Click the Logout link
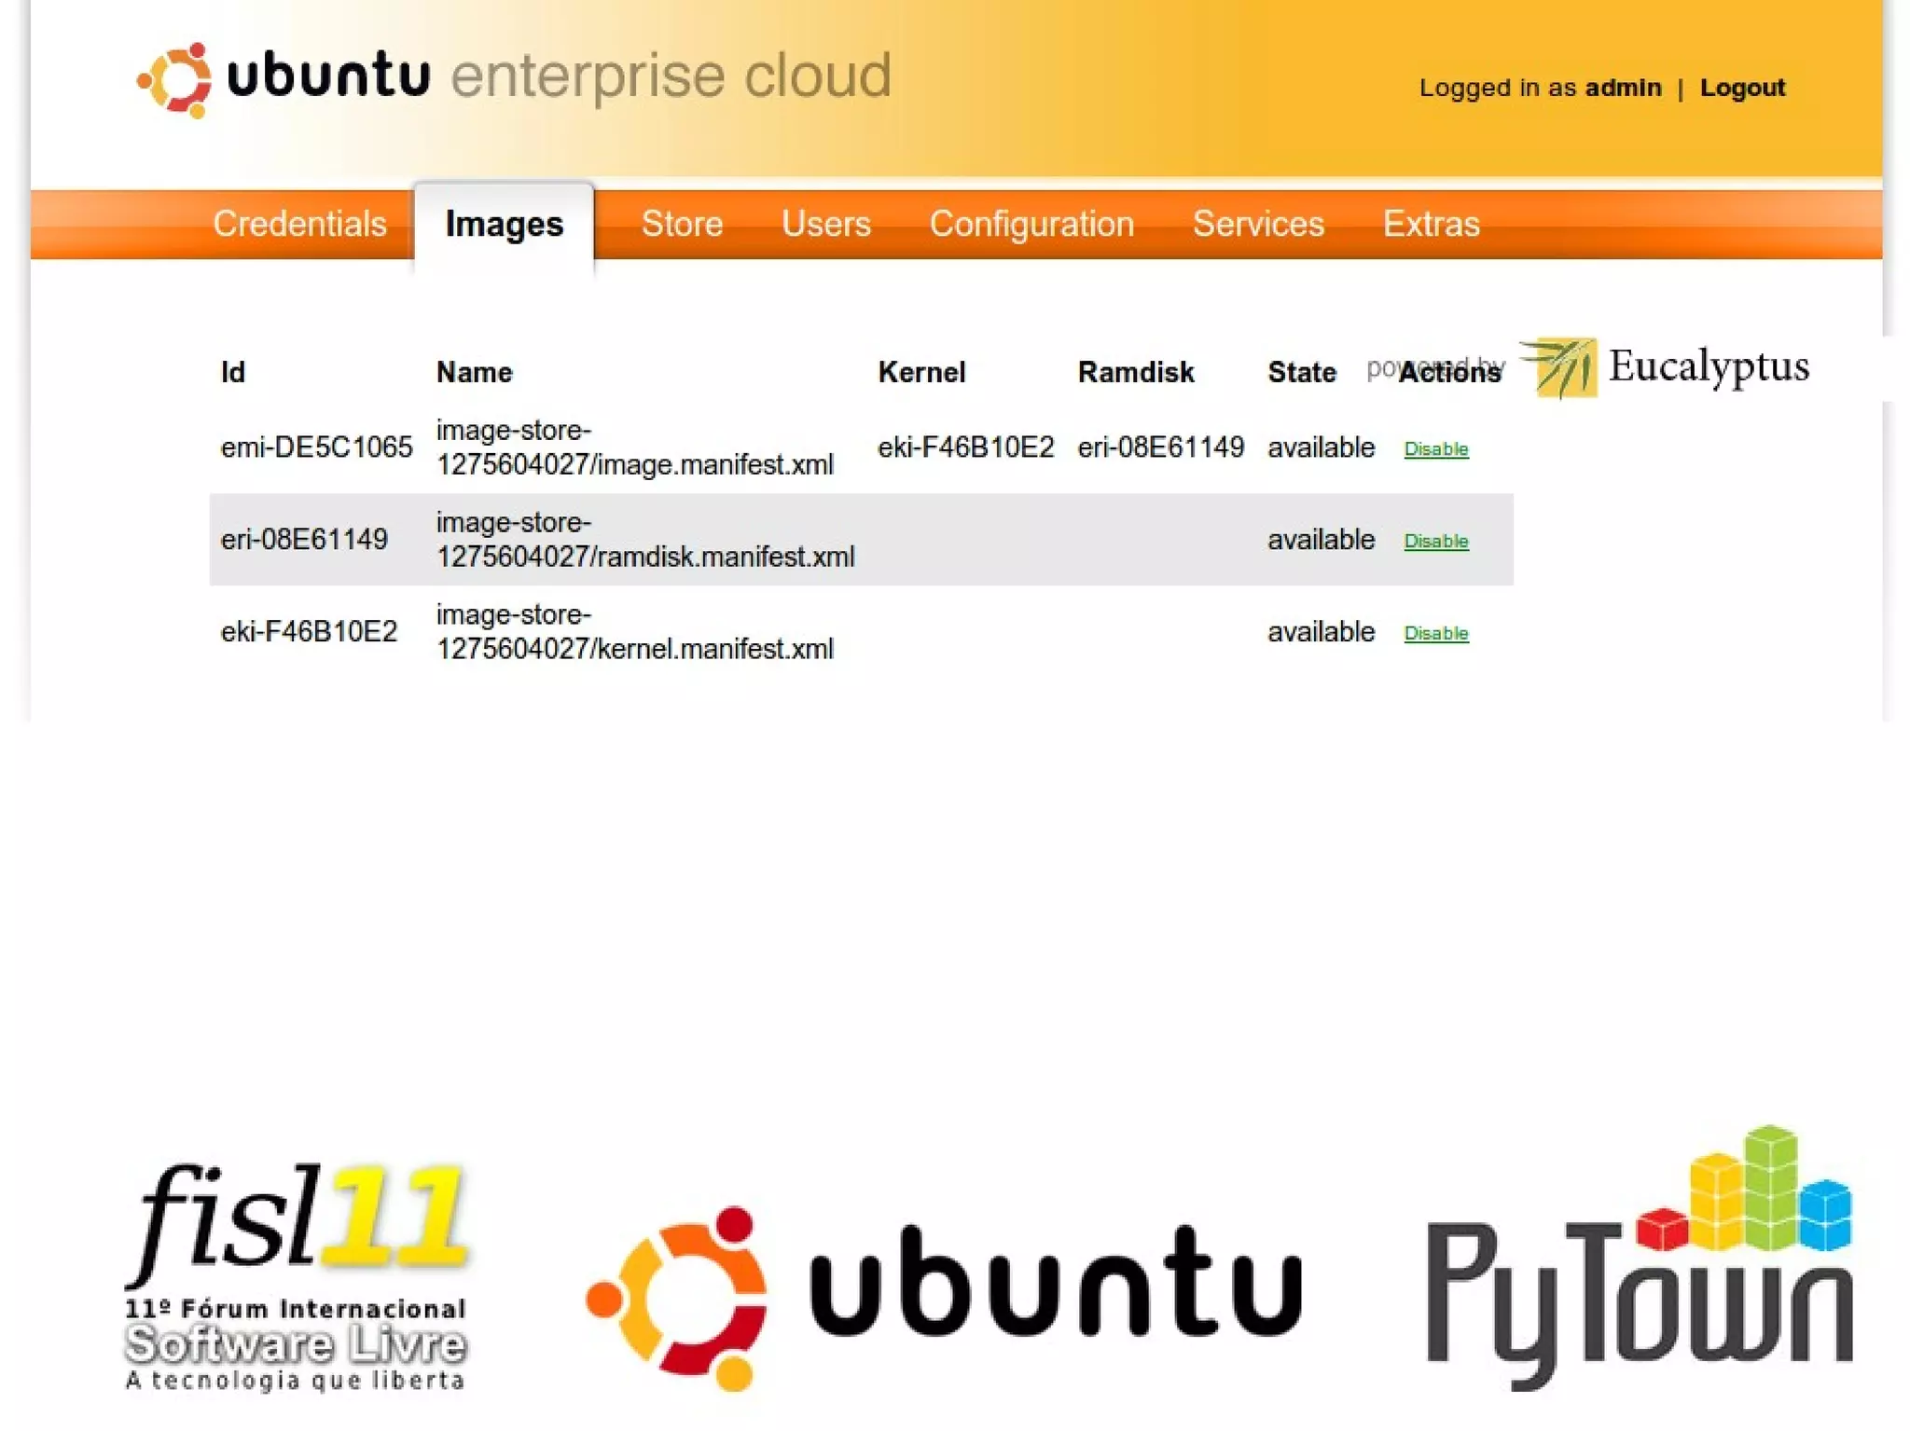1910x1431 pixels. point(1741,88)
